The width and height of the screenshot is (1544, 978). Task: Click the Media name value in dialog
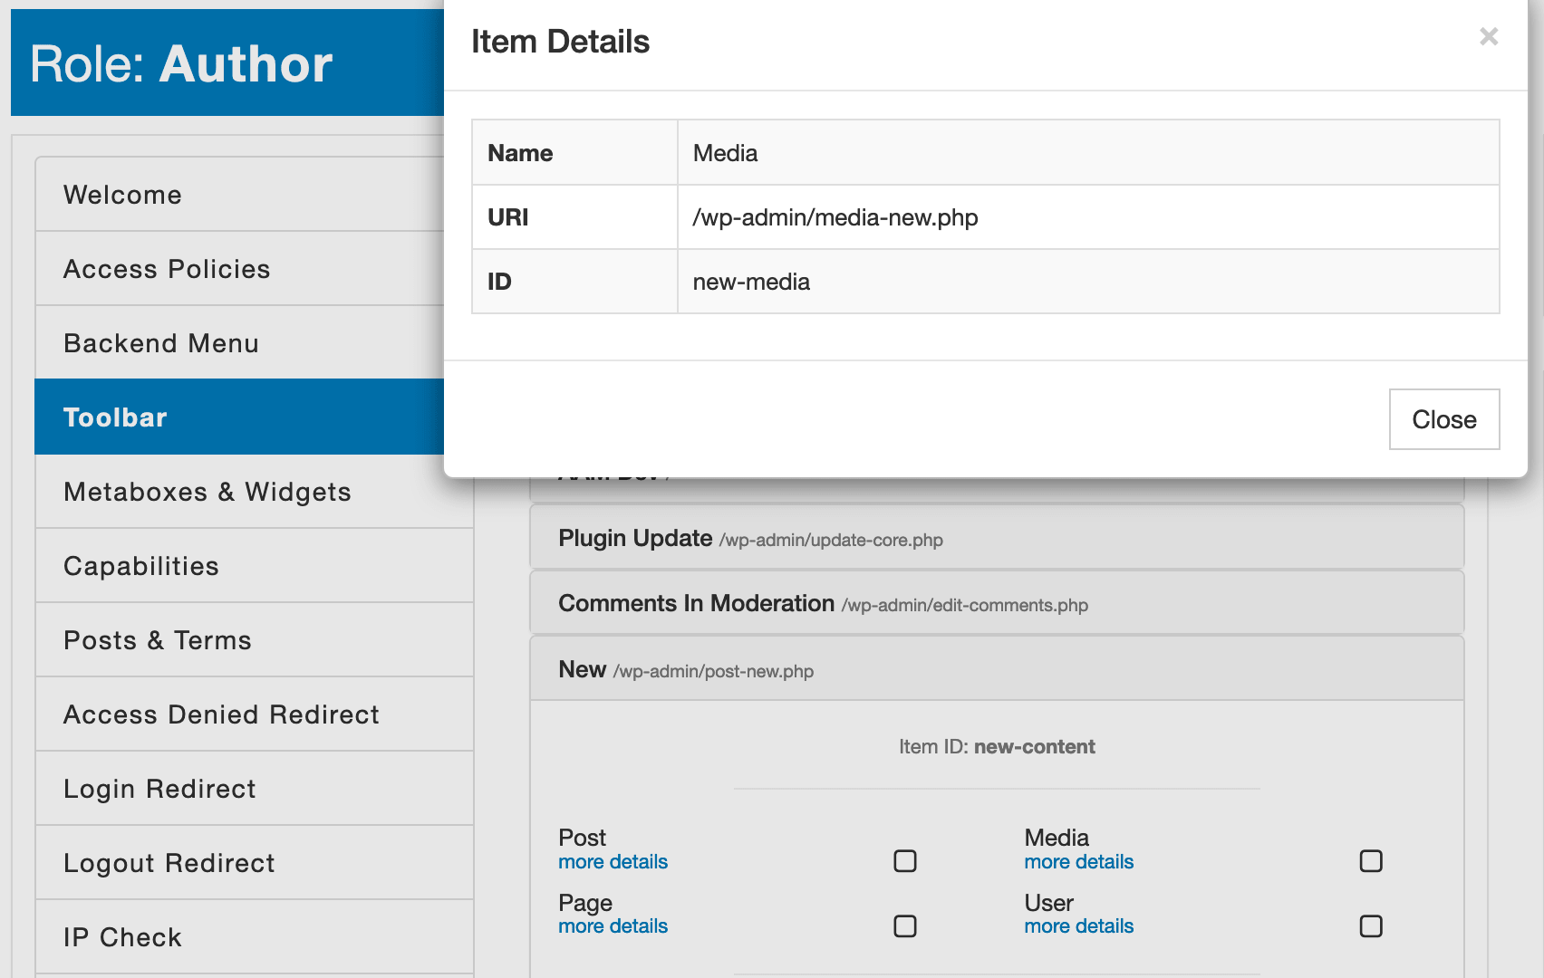[x=725, y=153]
